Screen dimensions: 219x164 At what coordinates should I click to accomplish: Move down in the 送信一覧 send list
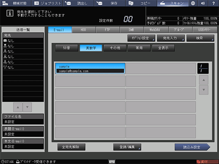click(x=27, y=107)
